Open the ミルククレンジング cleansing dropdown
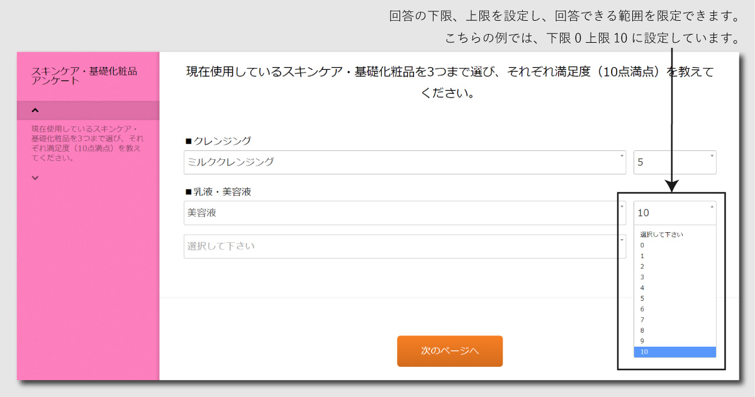Viewport: 755px width, 397px height. (404, 162)
